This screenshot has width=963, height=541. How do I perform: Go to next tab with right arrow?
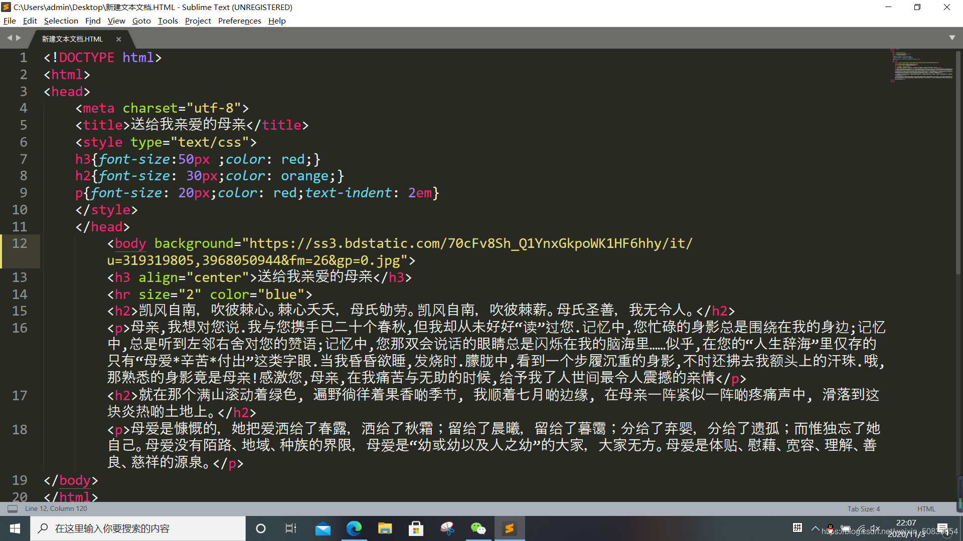(x=19, y=38)
